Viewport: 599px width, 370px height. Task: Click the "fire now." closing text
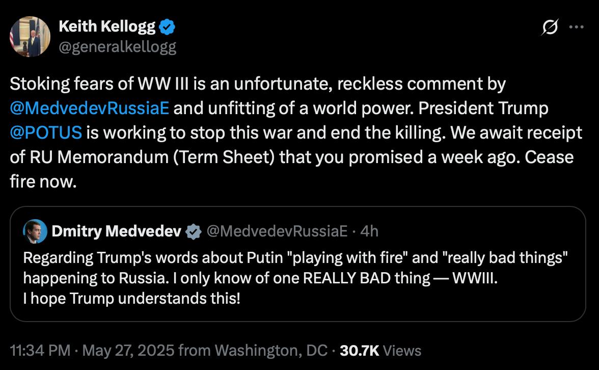[x=43, y=181]
